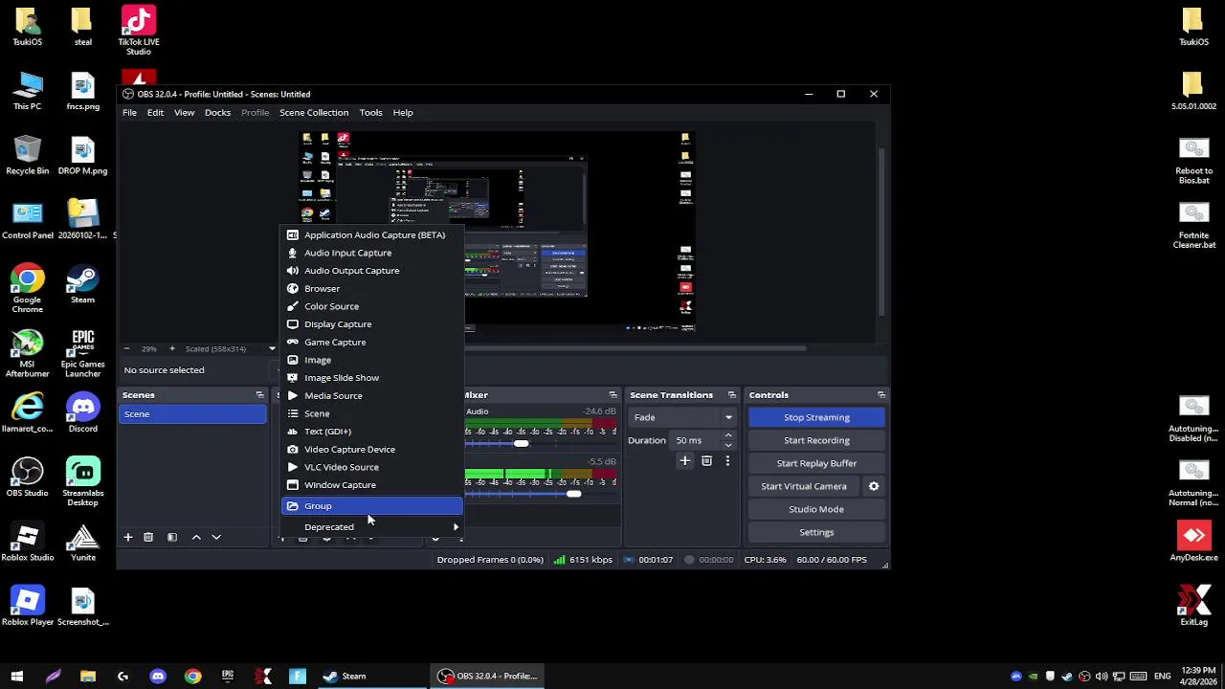Screen dimensions: 1225x689
Task: Add a new scene with the plus icon
Action: click(127, 538)
